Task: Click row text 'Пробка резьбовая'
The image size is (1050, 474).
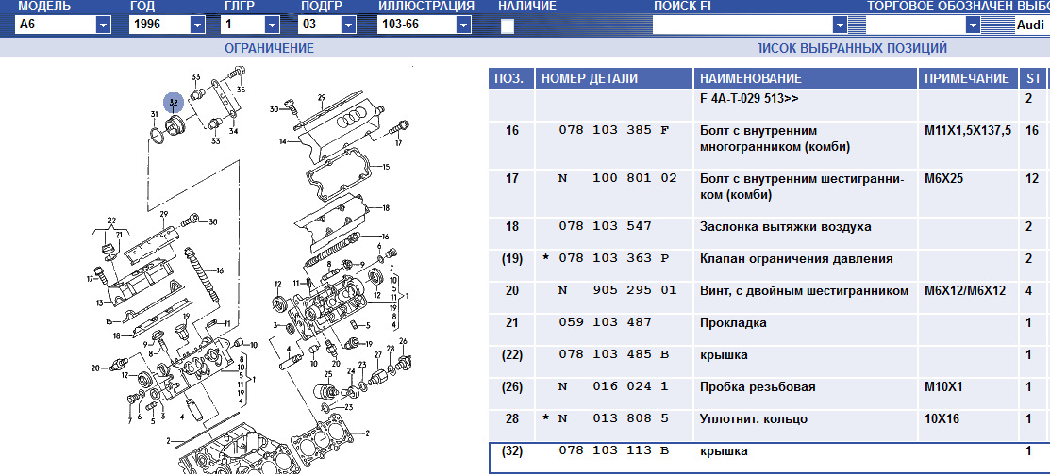Action: tap(758, 387)
